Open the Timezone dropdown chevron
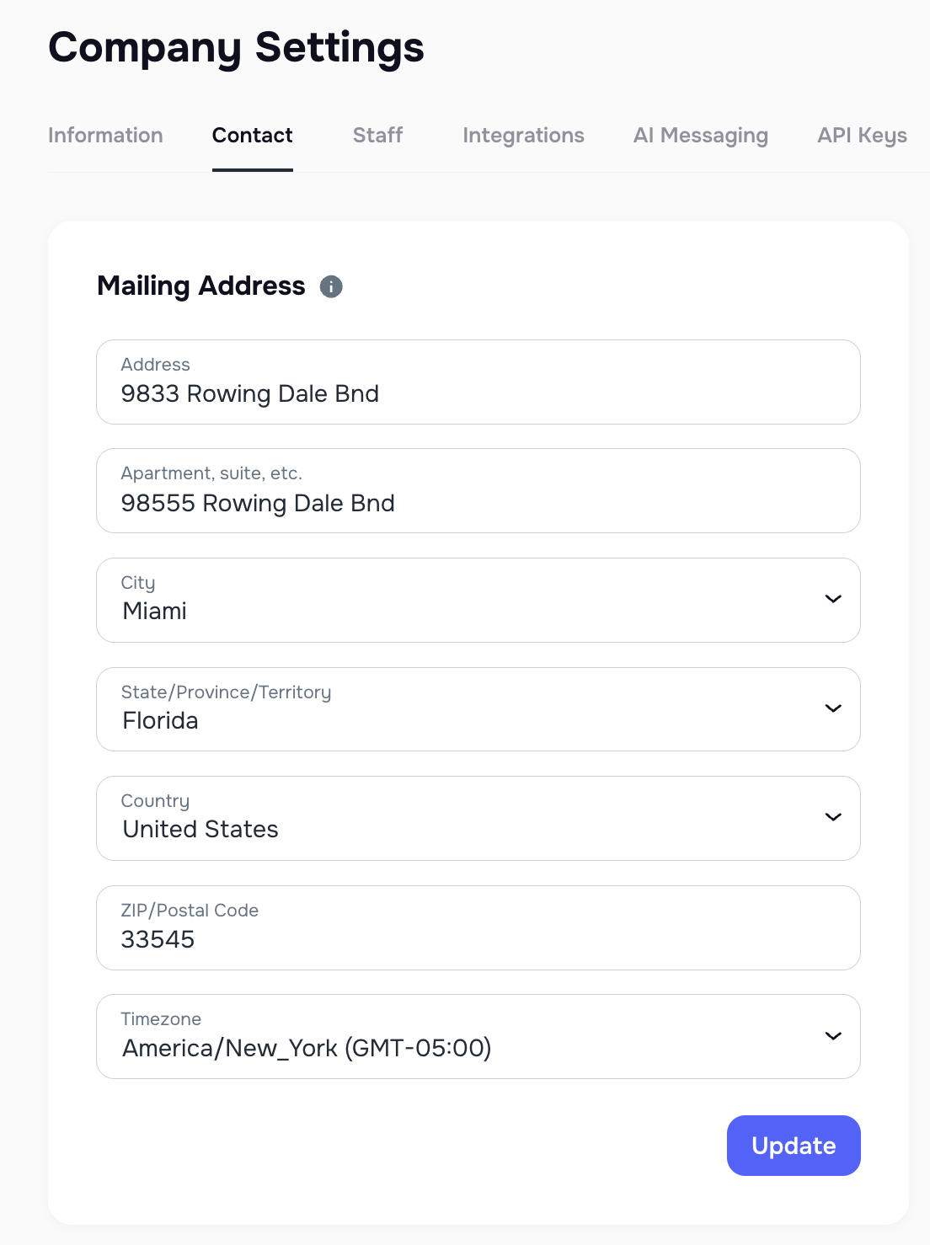This screenshot has width=930, height=1245. point(832,1036)
